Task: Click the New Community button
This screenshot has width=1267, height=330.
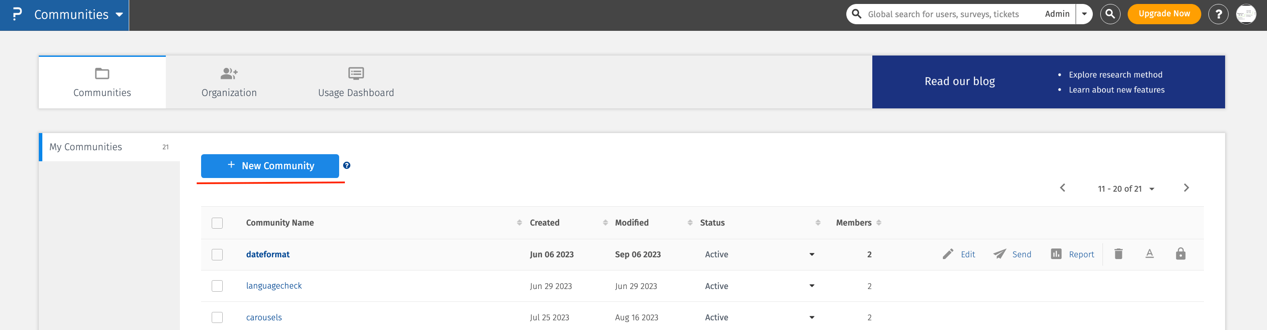Action: (269, 166)
